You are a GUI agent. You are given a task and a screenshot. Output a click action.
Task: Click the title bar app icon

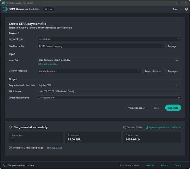(3, 3)
